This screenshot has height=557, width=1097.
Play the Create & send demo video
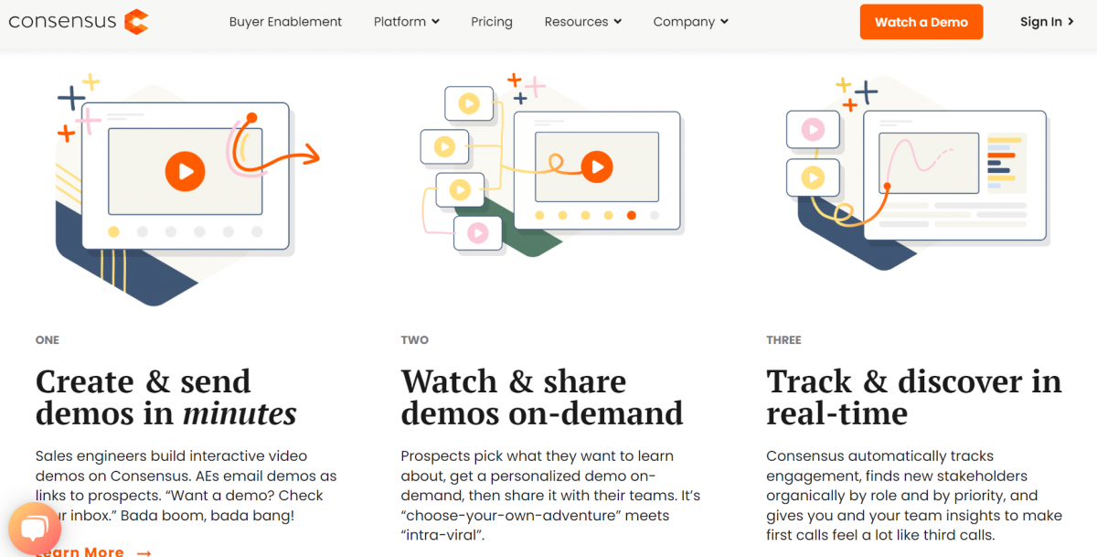click(185, 170)
